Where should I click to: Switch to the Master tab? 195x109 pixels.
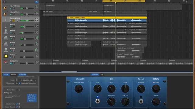13,74
